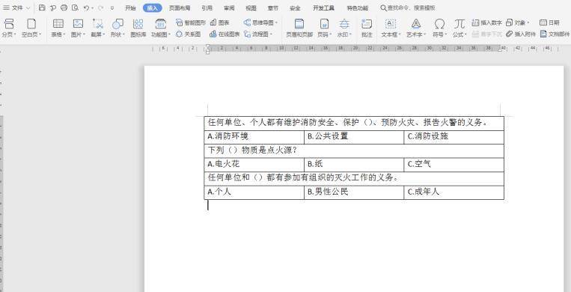Click the 查找命令 search input field
571x292 pixels.
pos(408,7)
